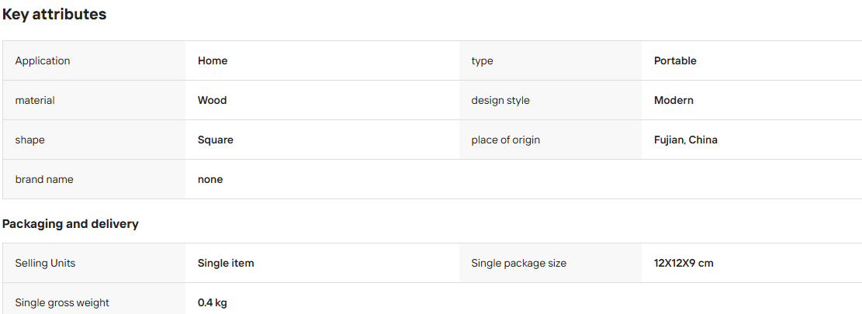Click the 12X12X9 cm package size
Image resolution: width=862 pixels, height=314 pixels.
(684, 263)
